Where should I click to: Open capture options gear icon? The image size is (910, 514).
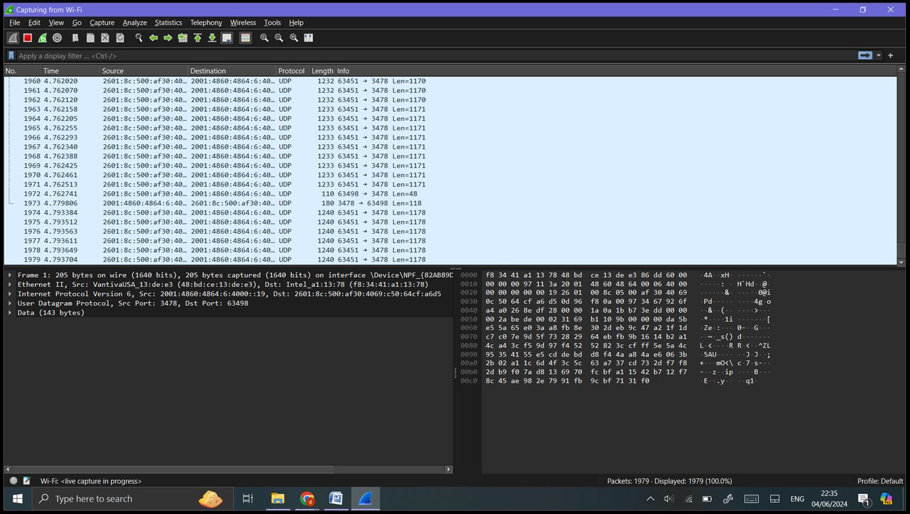[57, 38]
